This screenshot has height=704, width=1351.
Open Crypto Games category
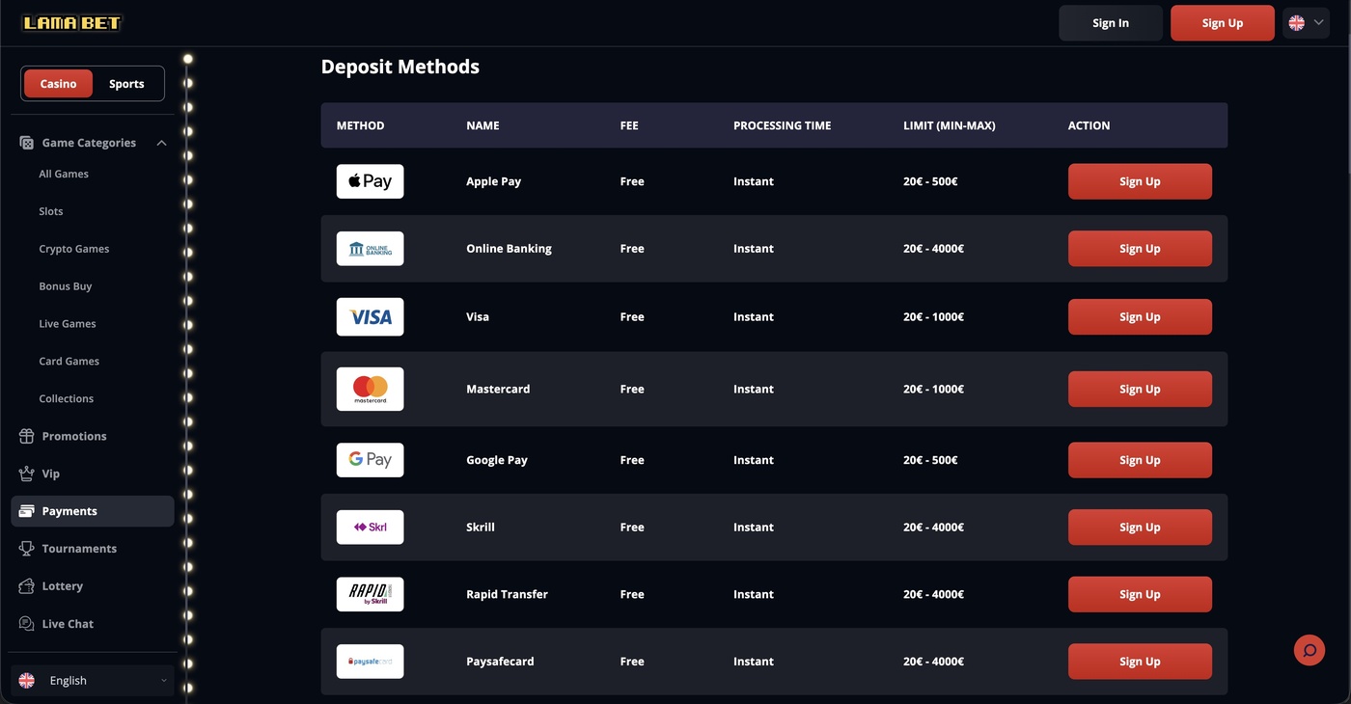(x=74, y=249)
